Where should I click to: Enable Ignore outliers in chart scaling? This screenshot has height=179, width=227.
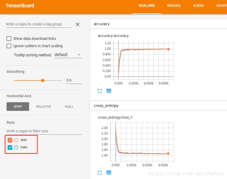(x=9, y=46)
